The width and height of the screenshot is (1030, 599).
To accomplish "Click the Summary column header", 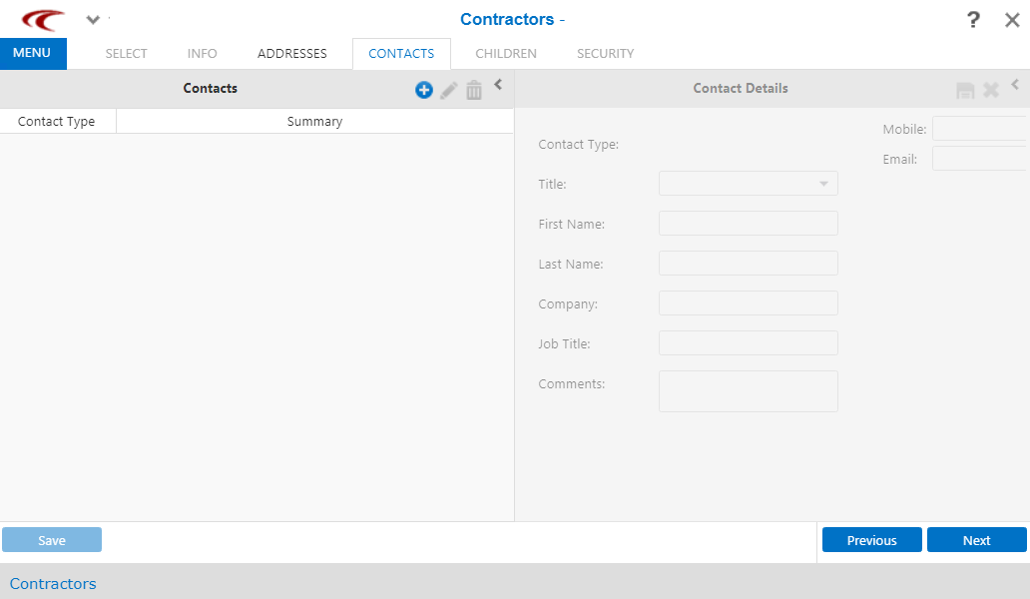I will pos(314,121).
